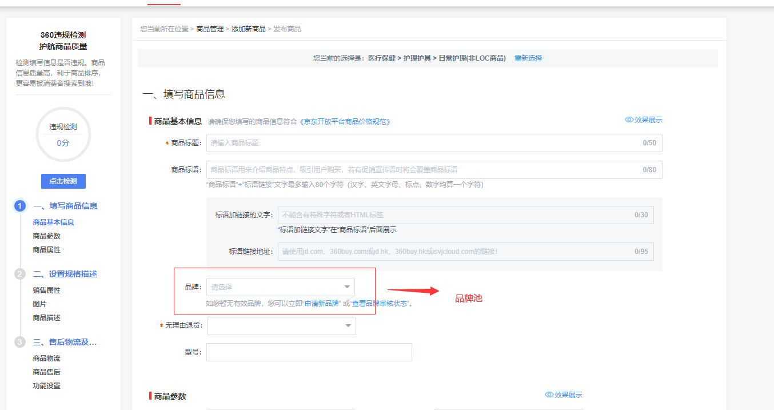774x410 pixels.
Task: Click 商品管理 in the breadcrumb
Action: (x=210, y=29)
